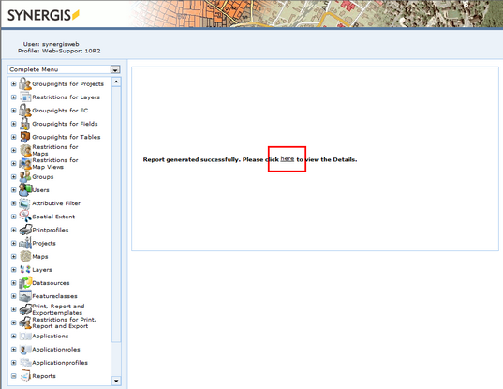This screenshot has height=389, width=503.
Task: Expand the Applications tree node
Action: tap(13, 336)
